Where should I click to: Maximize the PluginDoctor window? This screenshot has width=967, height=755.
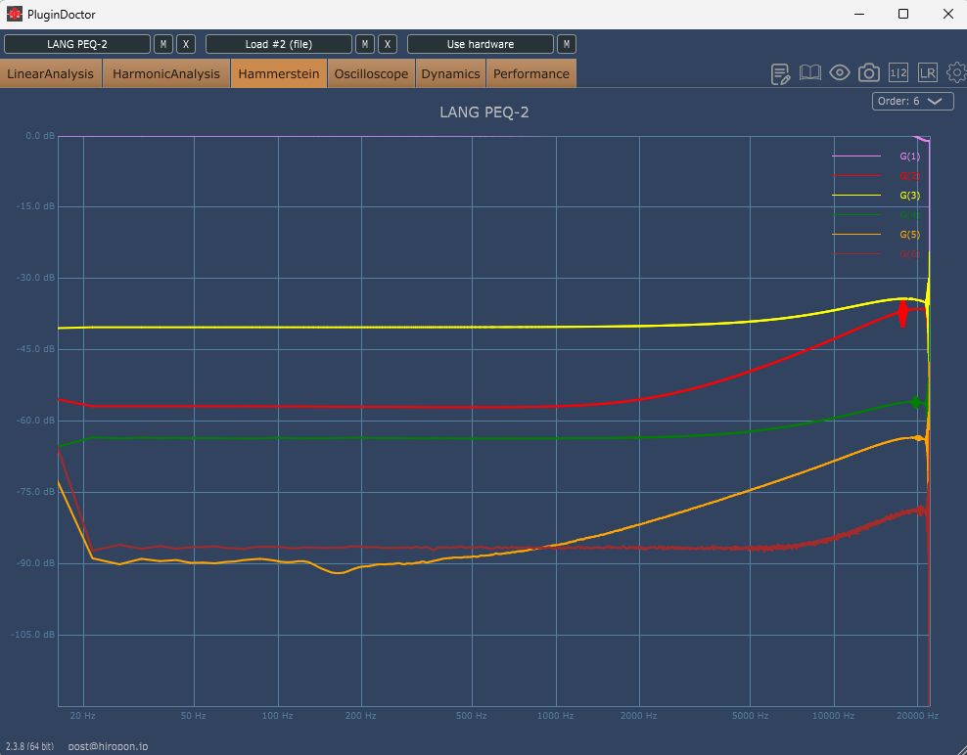click(x=903, y=14)
